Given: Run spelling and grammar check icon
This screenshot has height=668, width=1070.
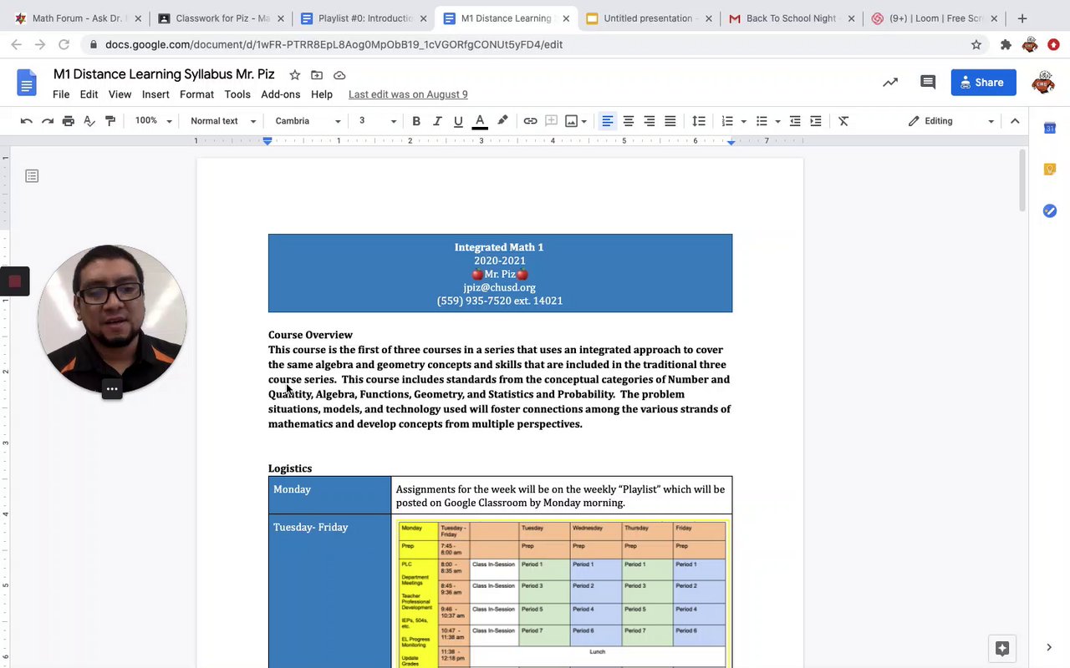Looking at the screenshot, I should coord(89,121).
